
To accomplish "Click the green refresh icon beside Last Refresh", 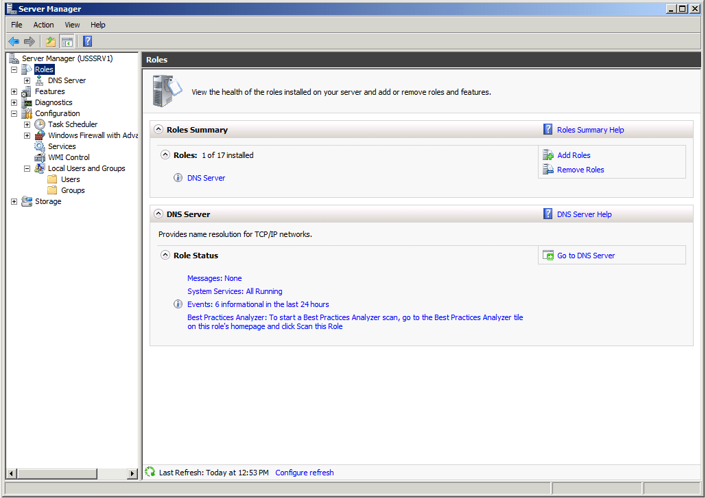I will point(150,472).
